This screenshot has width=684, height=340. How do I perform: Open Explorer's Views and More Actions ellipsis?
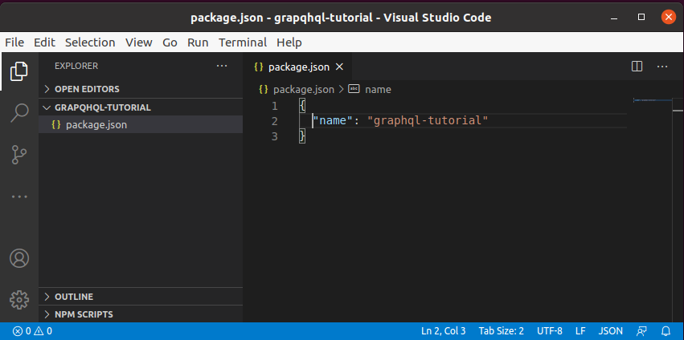222,67
